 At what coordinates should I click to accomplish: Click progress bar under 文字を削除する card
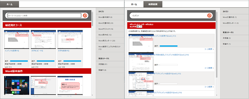click(72, 61)
